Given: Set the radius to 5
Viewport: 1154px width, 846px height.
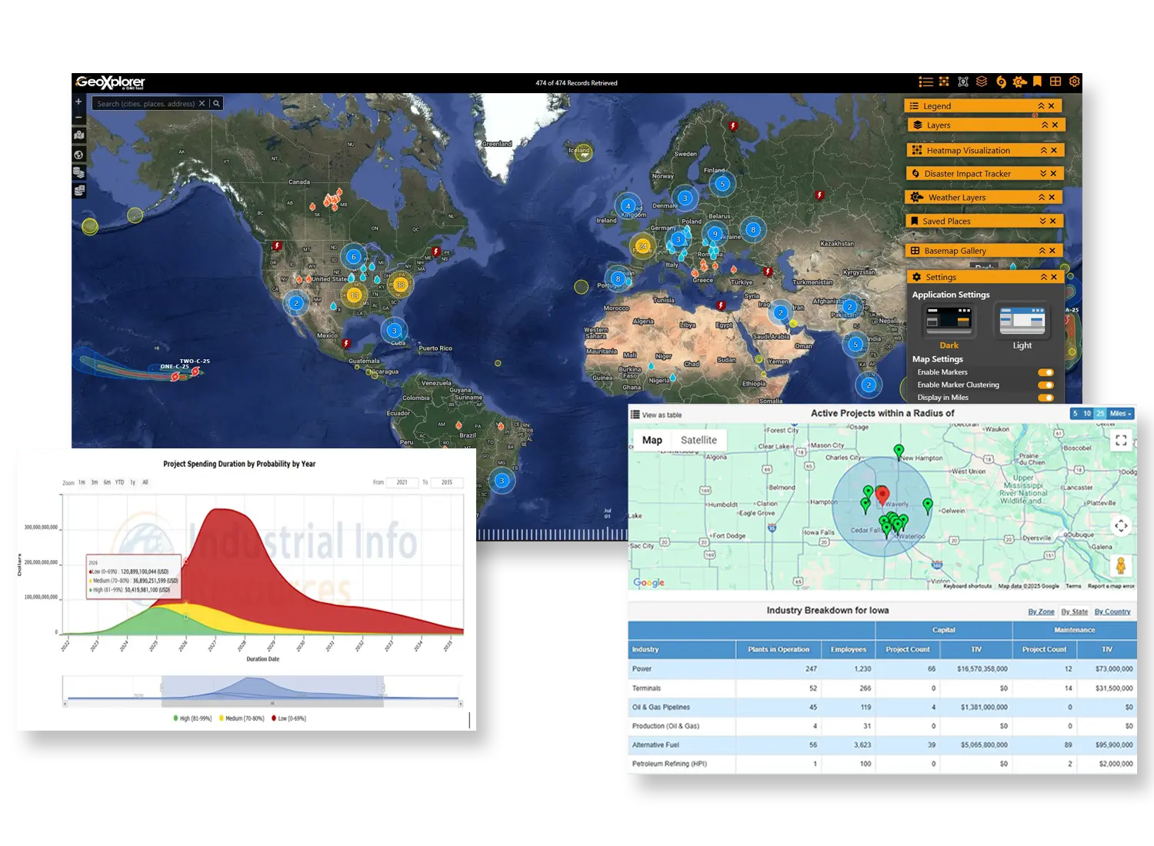Looking at the screenshot, I should (1075, 414).
